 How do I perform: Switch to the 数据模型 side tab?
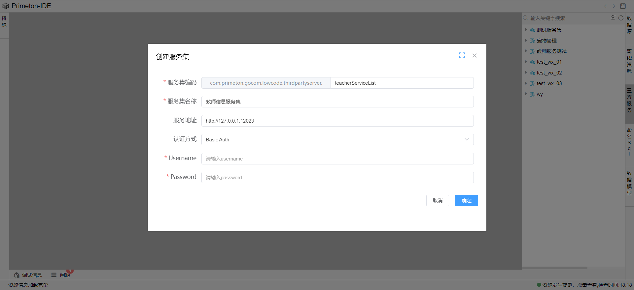point(629,183)
